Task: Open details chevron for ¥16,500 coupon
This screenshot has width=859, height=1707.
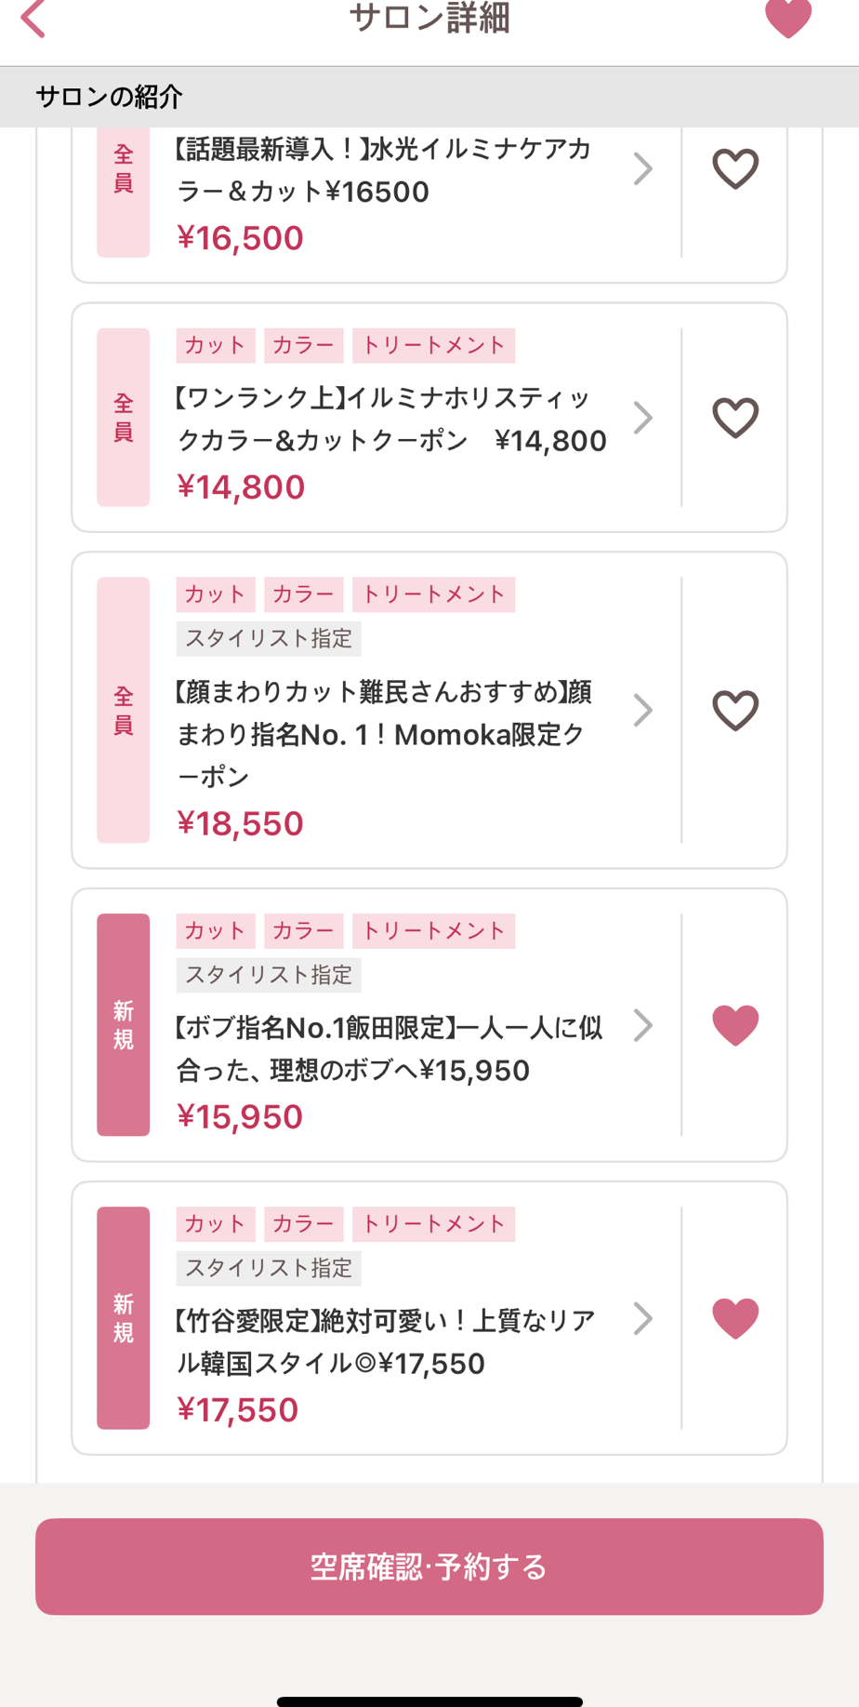Action: (x=642, y=169)
